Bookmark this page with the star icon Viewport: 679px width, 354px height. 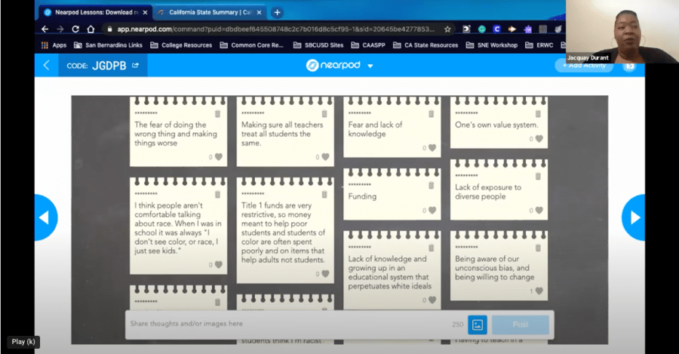(x=447, y=29)
